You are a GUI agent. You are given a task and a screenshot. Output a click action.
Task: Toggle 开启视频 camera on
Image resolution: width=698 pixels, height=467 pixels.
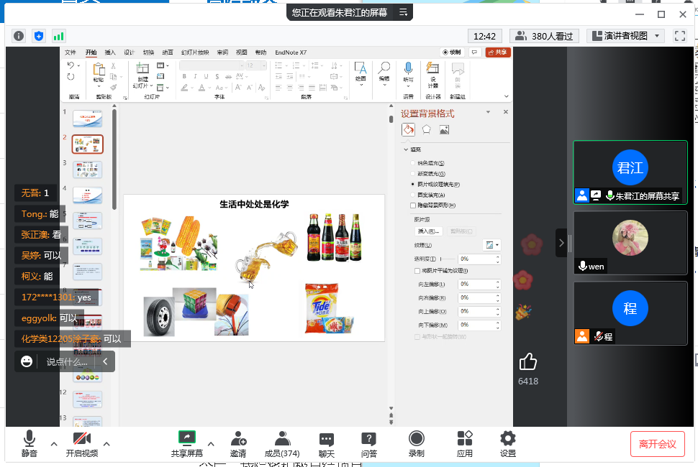81,439
